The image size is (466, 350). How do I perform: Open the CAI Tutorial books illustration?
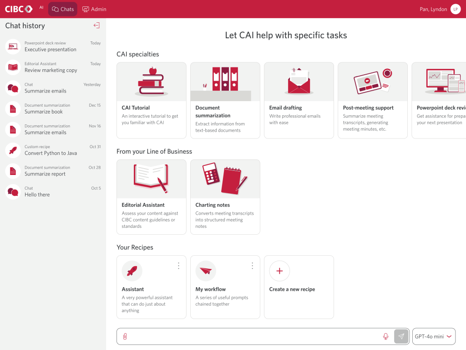[152, 82]
